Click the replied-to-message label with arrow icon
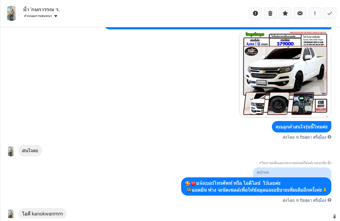Image resolution: width=340 pixels, height=221 pixels. 295,163
